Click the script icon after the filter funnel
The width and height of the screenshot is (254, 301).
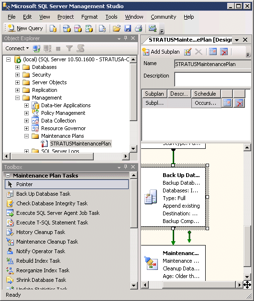coord(80,48)
